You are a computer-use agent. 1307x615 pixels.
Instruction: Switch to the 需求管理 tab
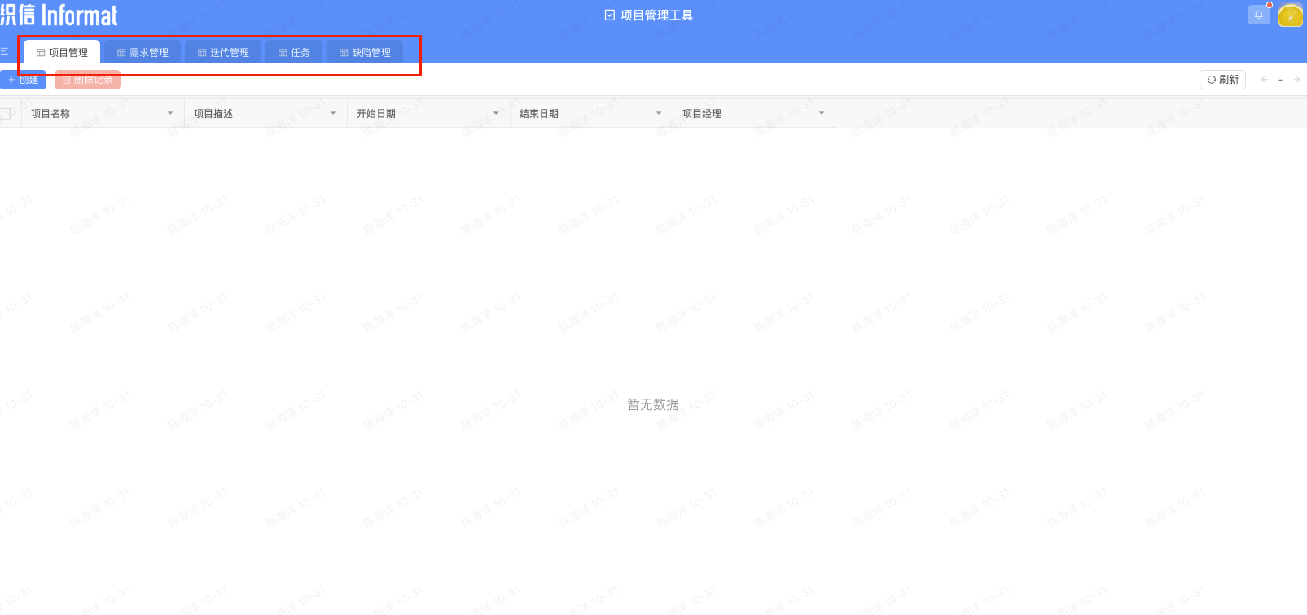coord(143,52)
